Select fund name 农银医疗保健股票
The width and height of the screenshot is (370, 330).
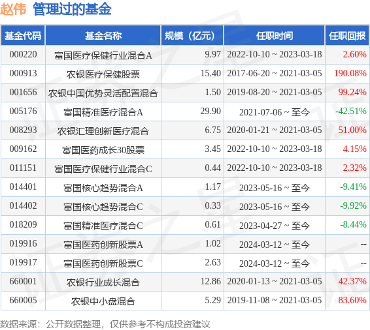pos(103,74)
